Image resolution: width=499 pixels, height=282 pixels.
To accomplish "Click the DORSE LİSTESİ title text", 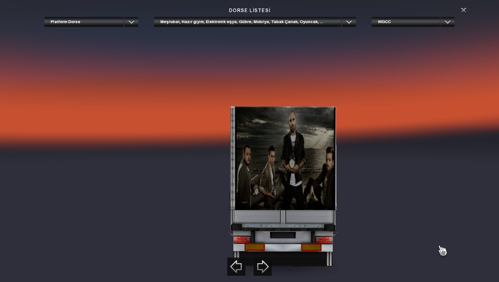I will [x=249, y=10].
